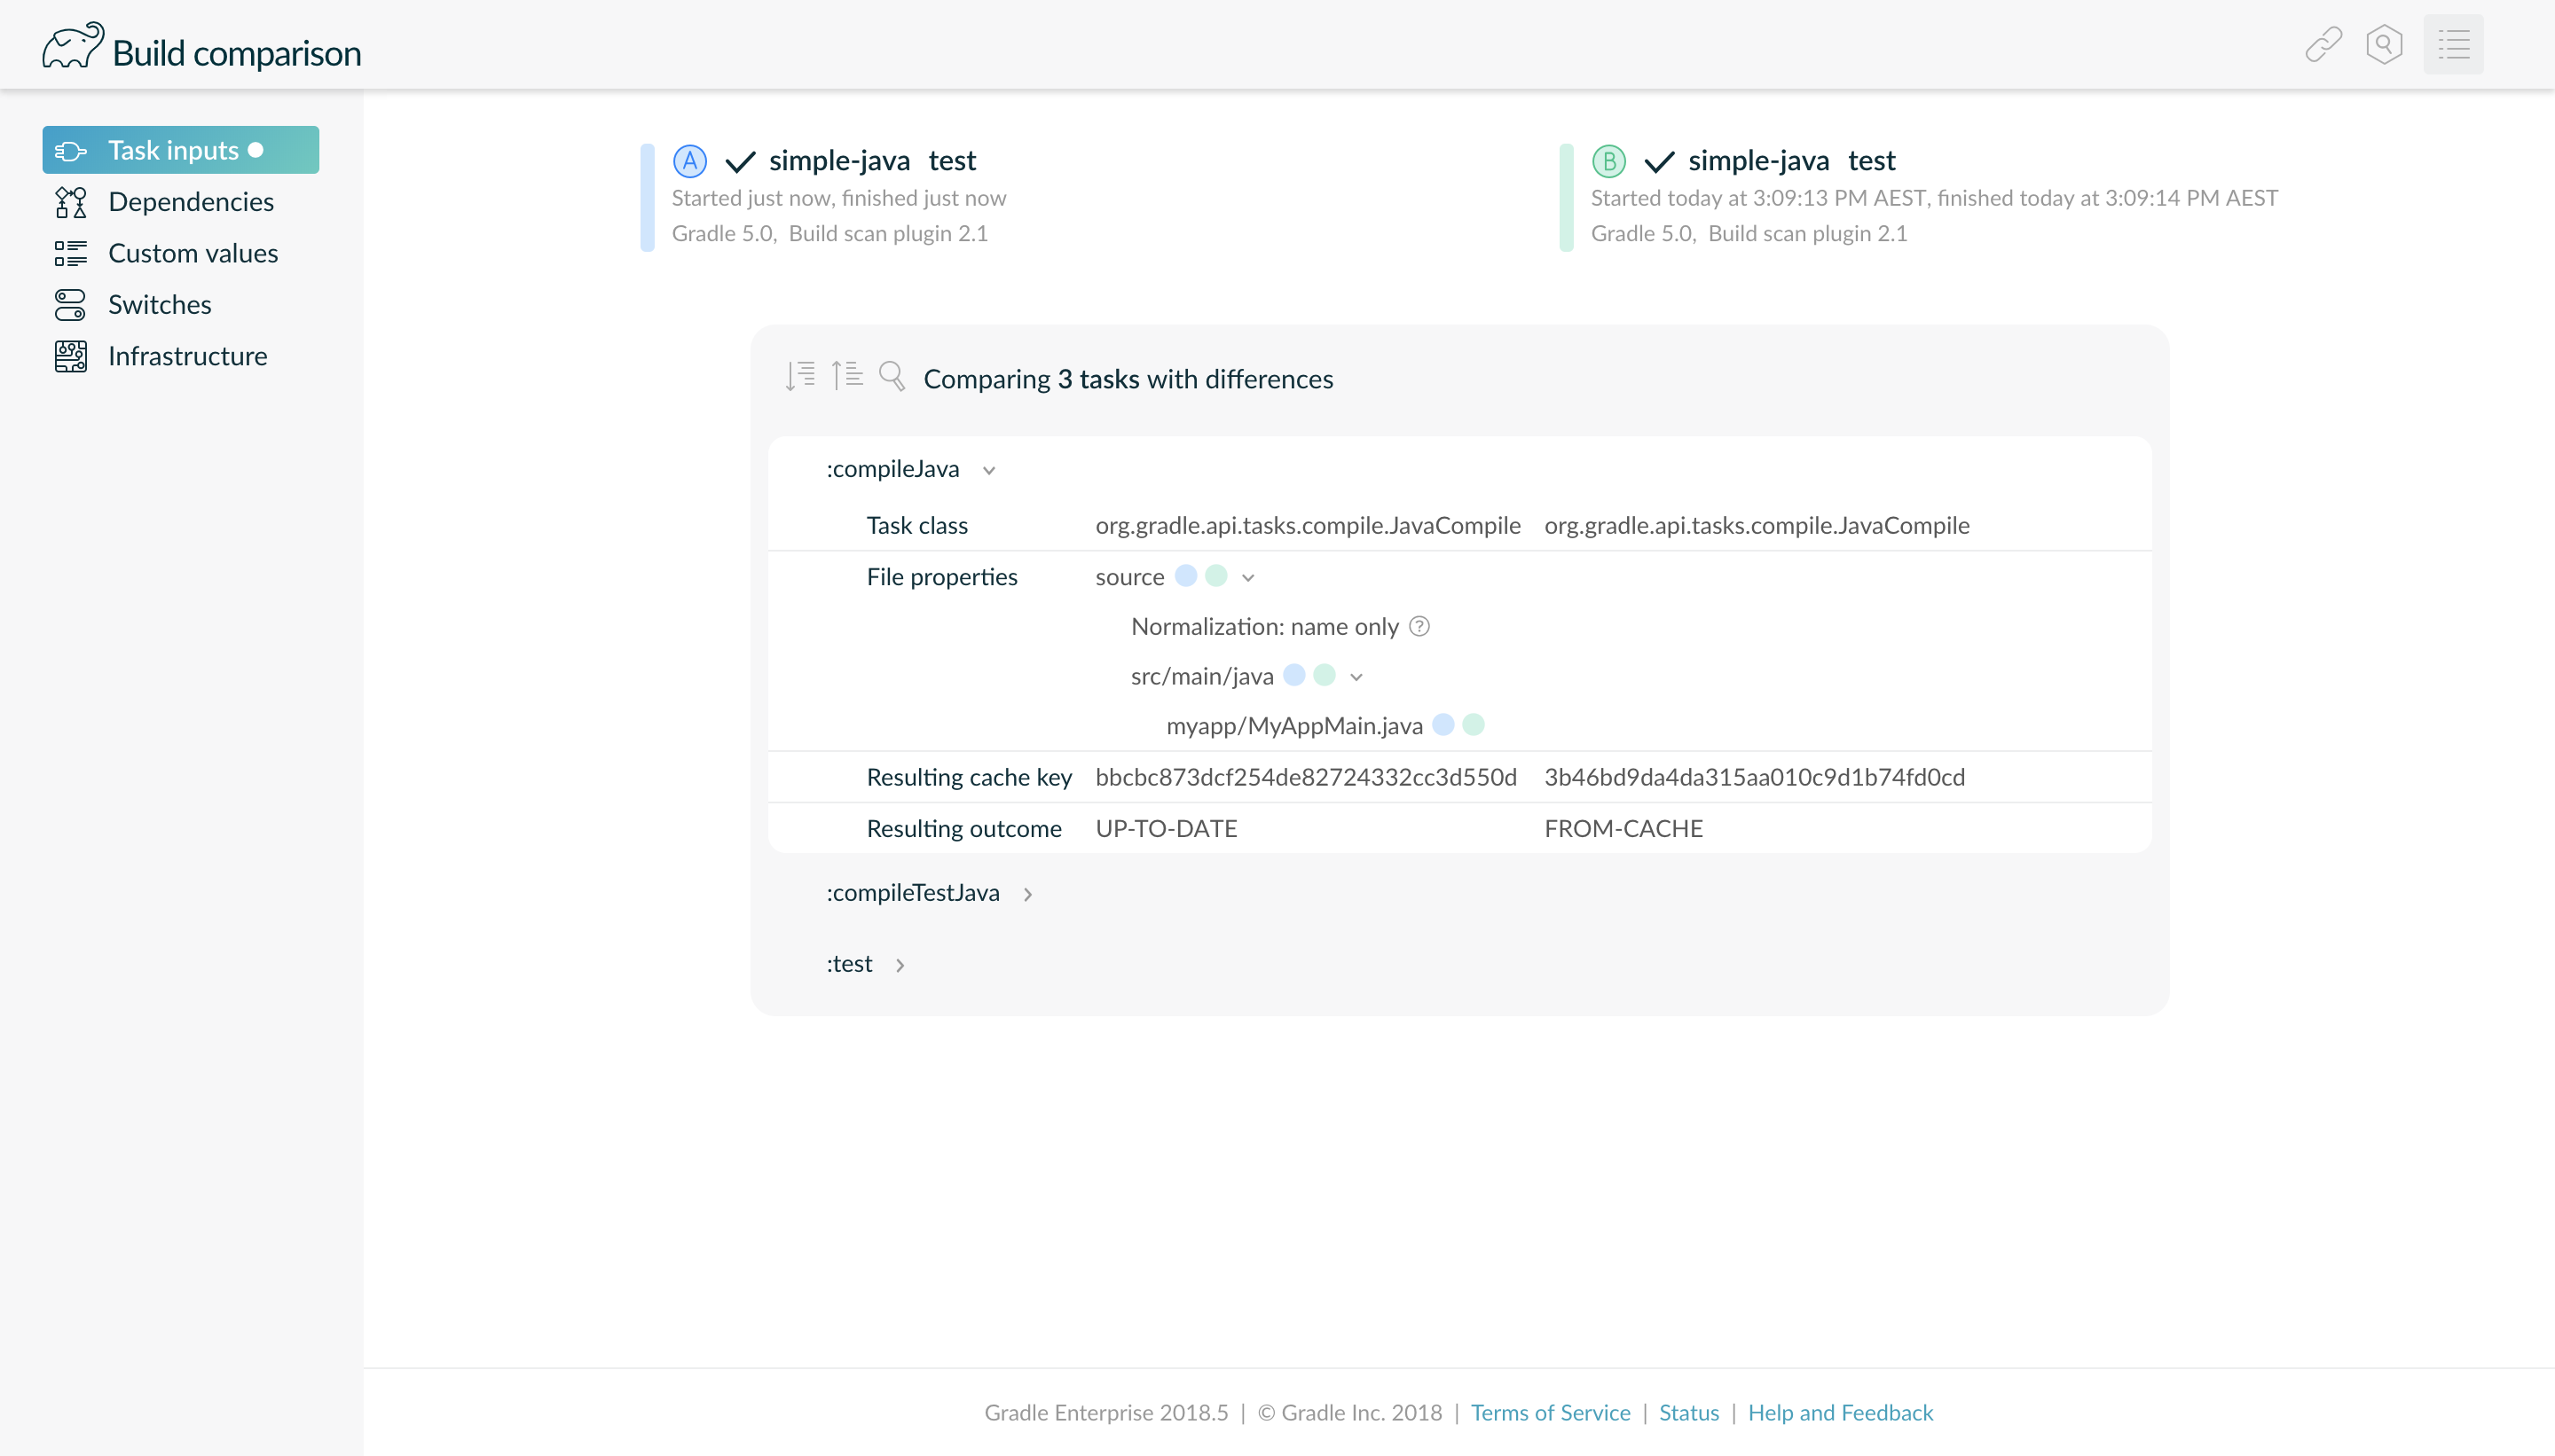Click build A circle badge

tap(689, 161)
